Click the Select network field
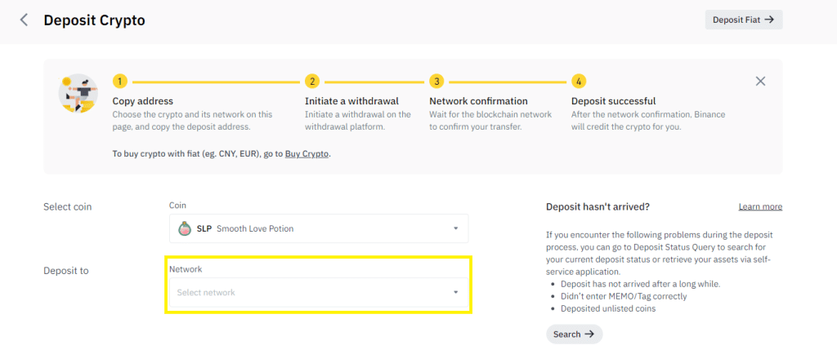This screenshot has height=363, width=837. tap(311, 292)
